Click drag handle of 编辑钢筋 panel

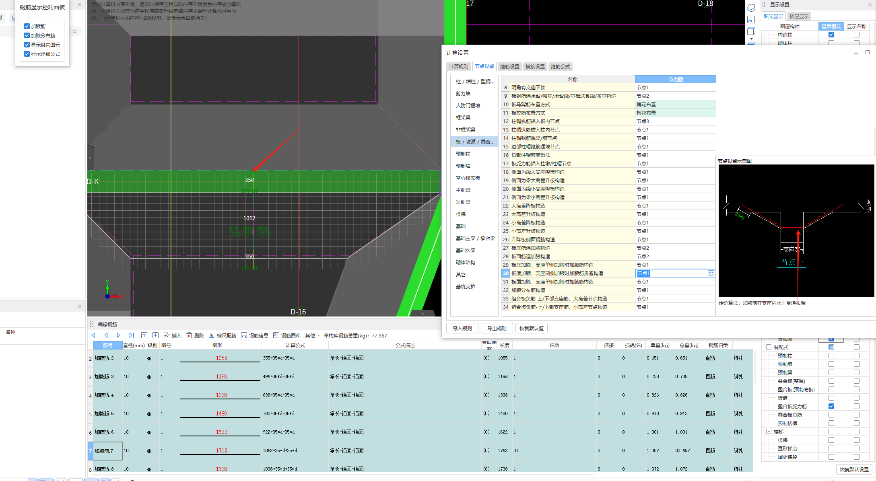coord(91,324)
